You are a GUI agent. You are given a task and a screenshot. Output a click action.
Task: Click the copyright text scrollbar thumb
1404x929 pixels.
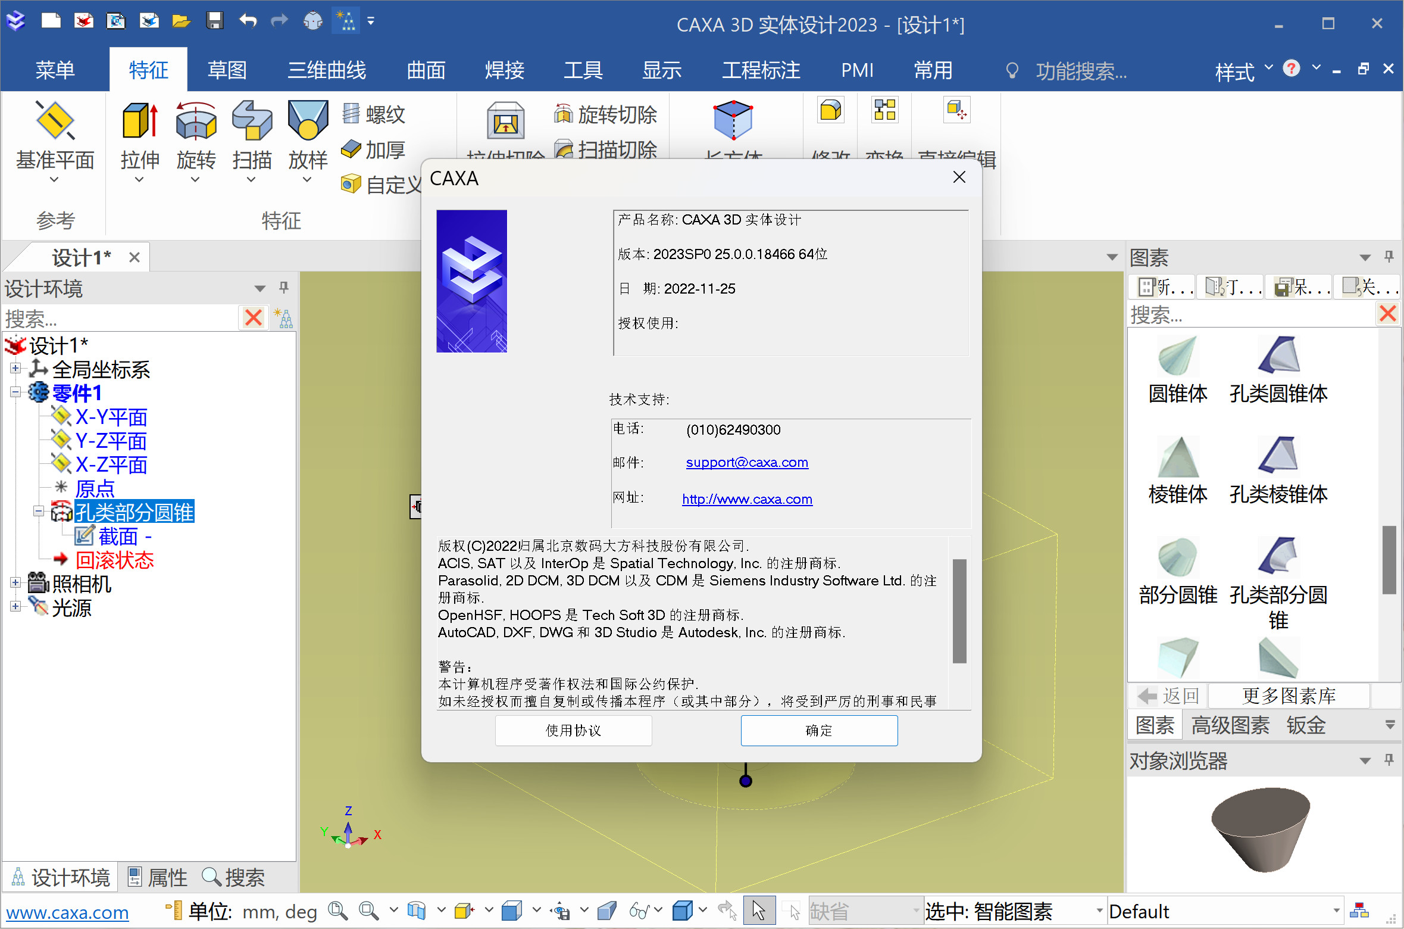click(x=959, y=610)
